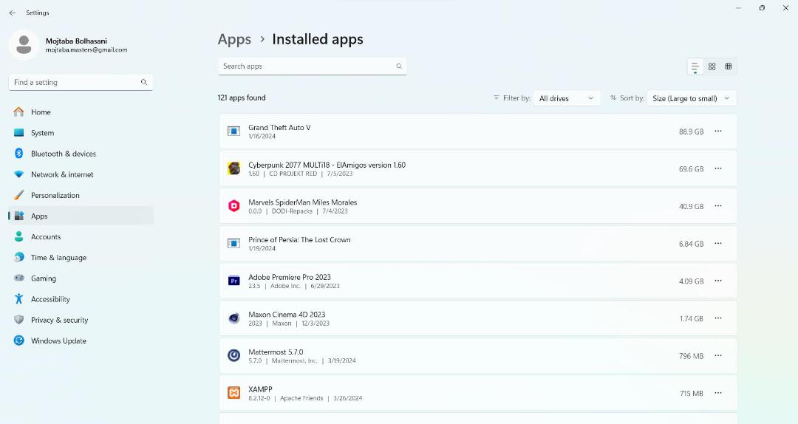
Task: Open more options for Marvels SpiderMan Miles Morales
Action: pyautogui.click(x=718, y=206)
